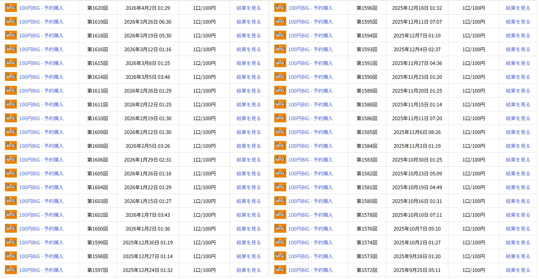539x279 pixels.
Task: Click the BIG icon in row 第1572回
Action: point(280,270)
